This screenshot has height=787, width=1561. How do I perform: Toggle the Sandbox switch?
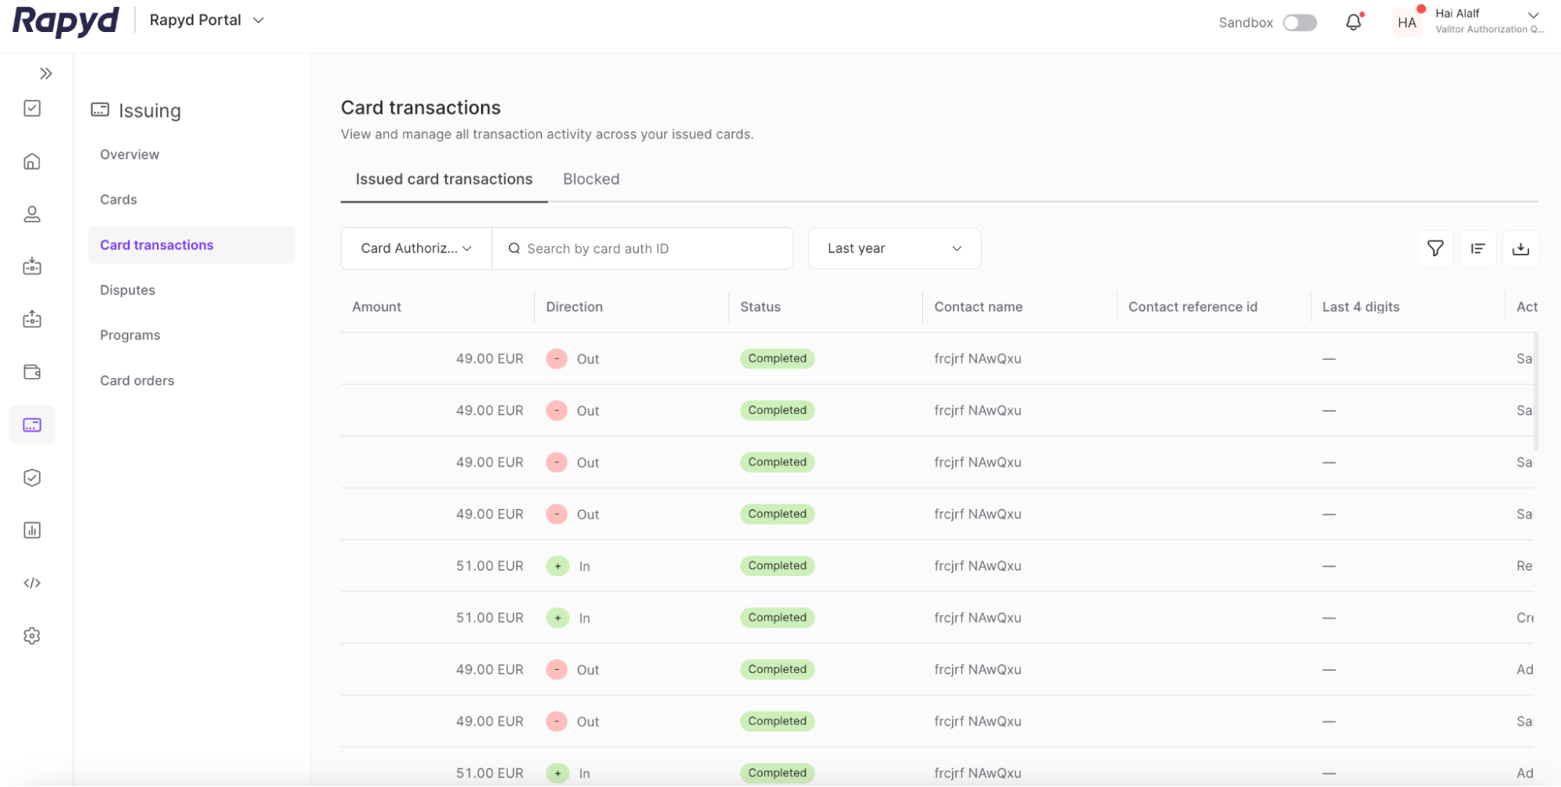1299,23
